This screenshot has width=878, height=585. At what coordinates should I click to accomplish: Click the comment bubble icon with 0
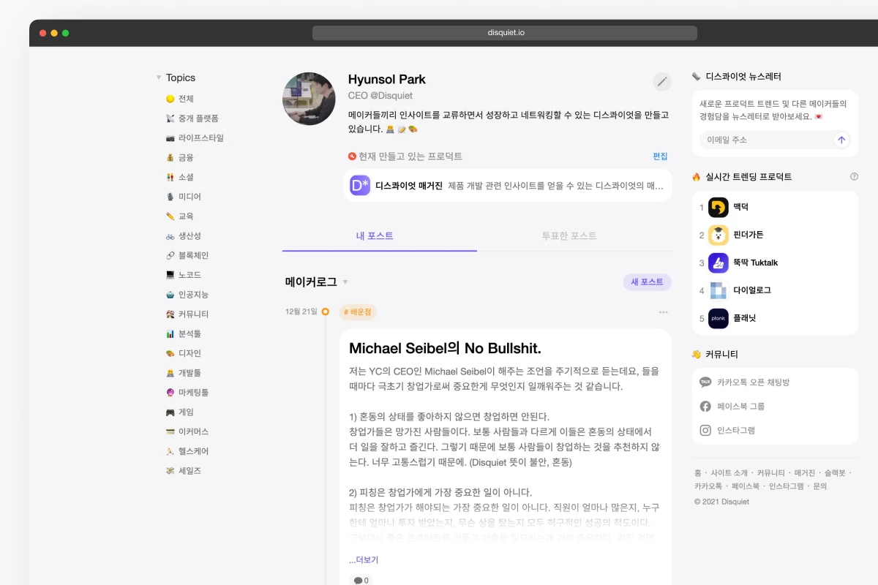tap(361, 581)
